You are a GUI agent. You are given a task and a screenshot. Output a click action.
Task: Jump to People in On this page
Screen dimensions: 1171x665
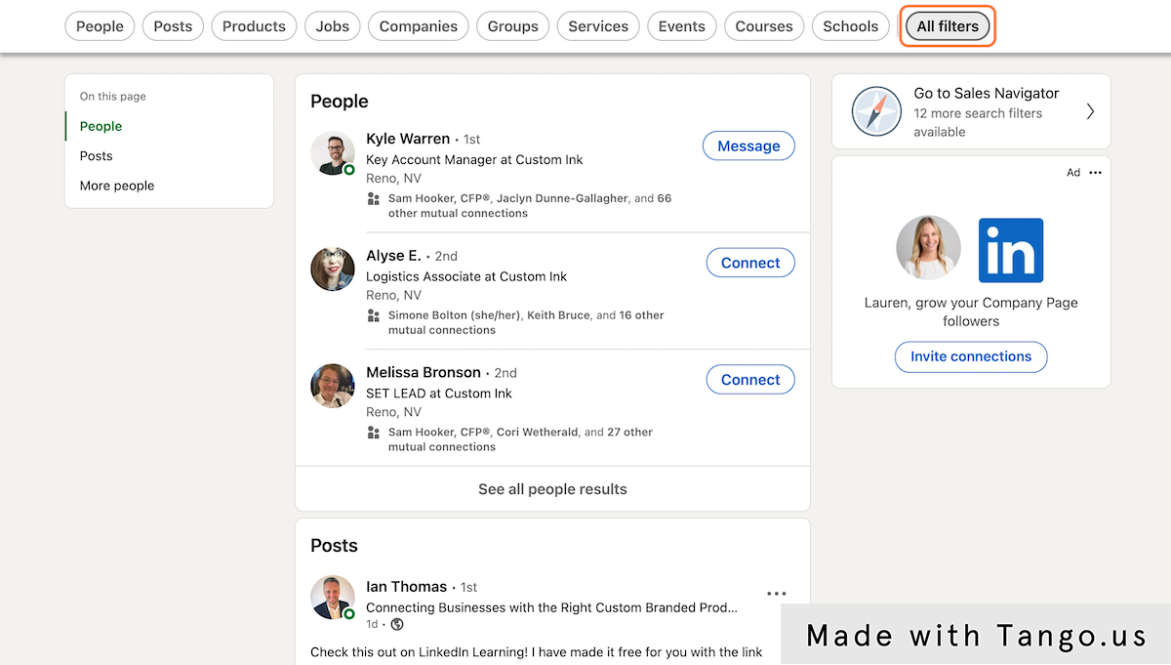pyautogui.click(x=101, y=126)
